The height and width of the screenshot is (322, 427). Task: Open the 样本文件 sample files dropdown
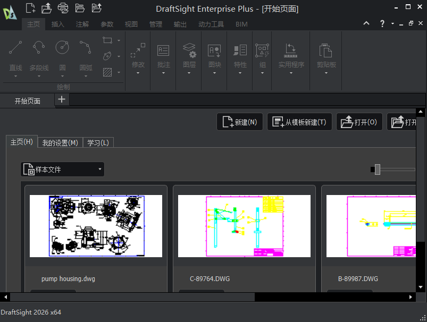(x=62, y=170)
